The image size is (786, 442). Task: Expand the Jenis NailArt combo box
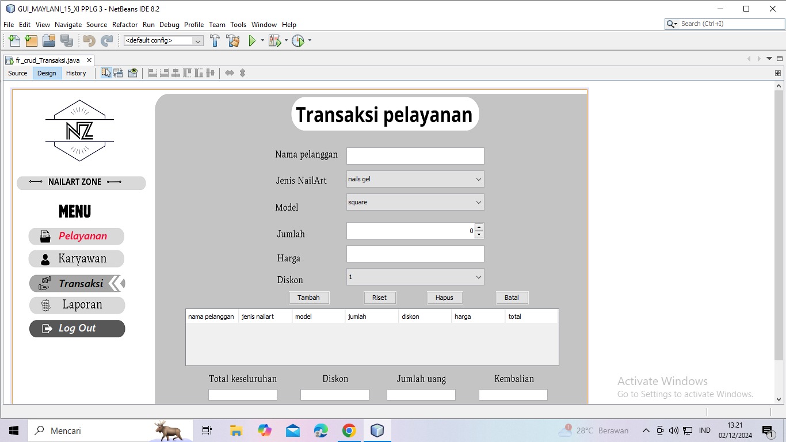click(415, 179)
